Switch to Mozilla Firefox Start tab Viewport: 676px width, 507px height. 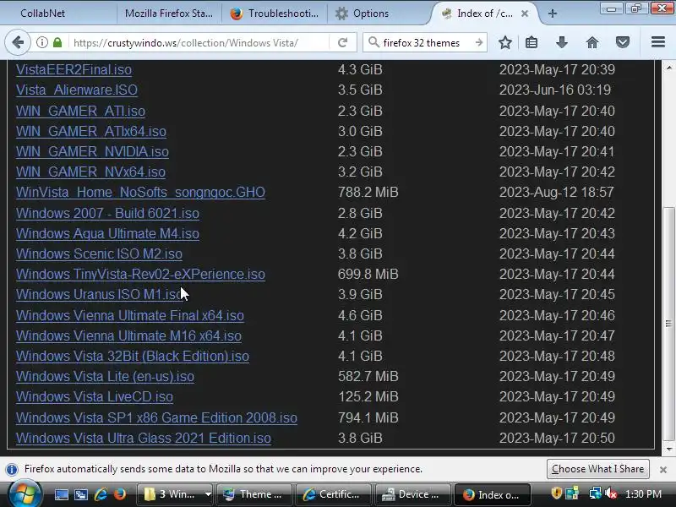(x=169, y=14)
